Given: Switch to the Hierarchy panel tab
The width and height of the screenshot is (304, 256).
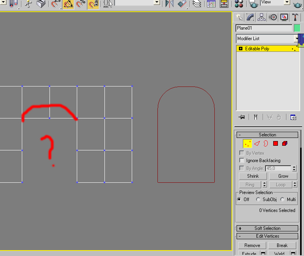Looking at the screenshot, I should (x=262, y=17).
